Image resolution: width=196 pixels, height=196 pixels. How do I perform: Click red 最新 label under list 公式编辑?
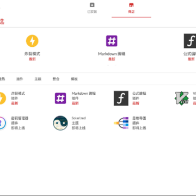136,103
